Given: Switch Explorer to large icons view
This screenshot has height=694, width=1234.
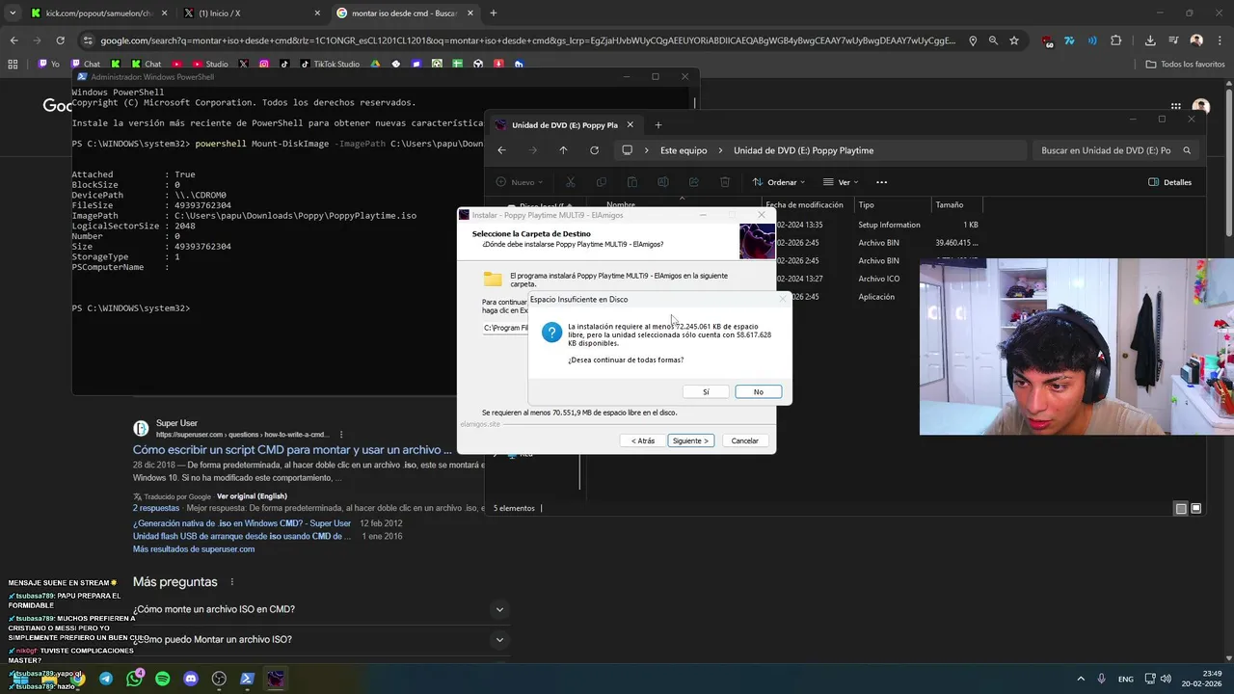Looking at the screenshot, I should click(x=1196, y=508).
